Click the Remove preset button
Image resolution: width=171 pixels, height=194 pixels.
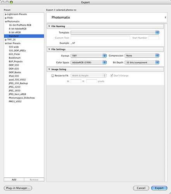(34, 180)
